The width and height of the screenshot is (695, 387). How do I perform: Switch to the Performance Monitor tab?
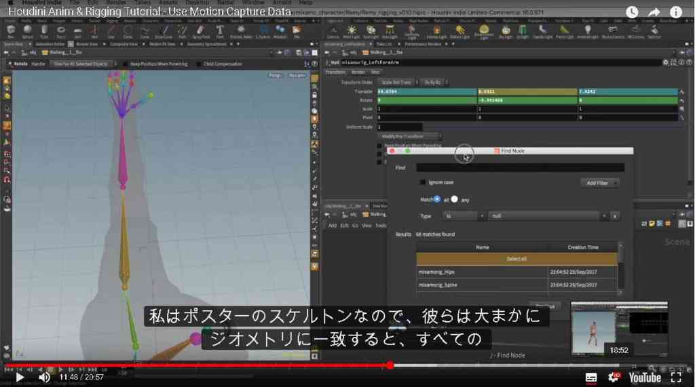[x=423, y=44]
